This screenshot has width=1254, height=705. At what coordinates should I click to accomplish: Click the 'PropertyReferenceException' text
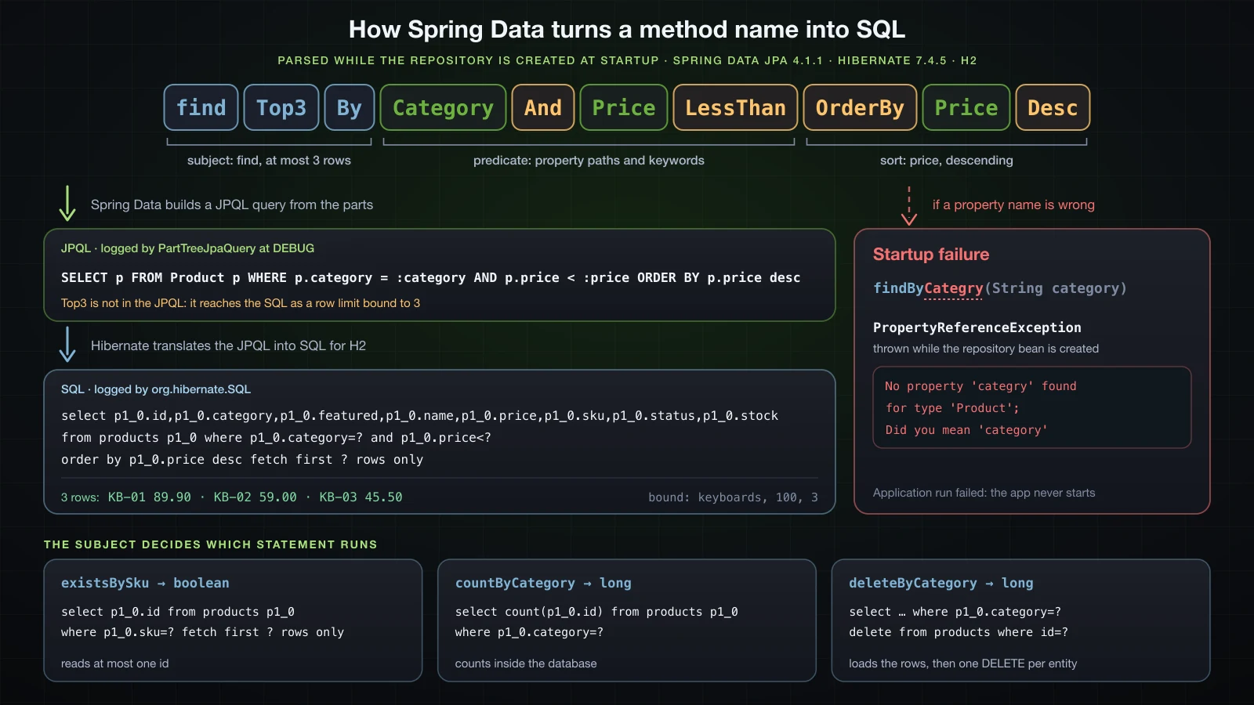(977, 327)
